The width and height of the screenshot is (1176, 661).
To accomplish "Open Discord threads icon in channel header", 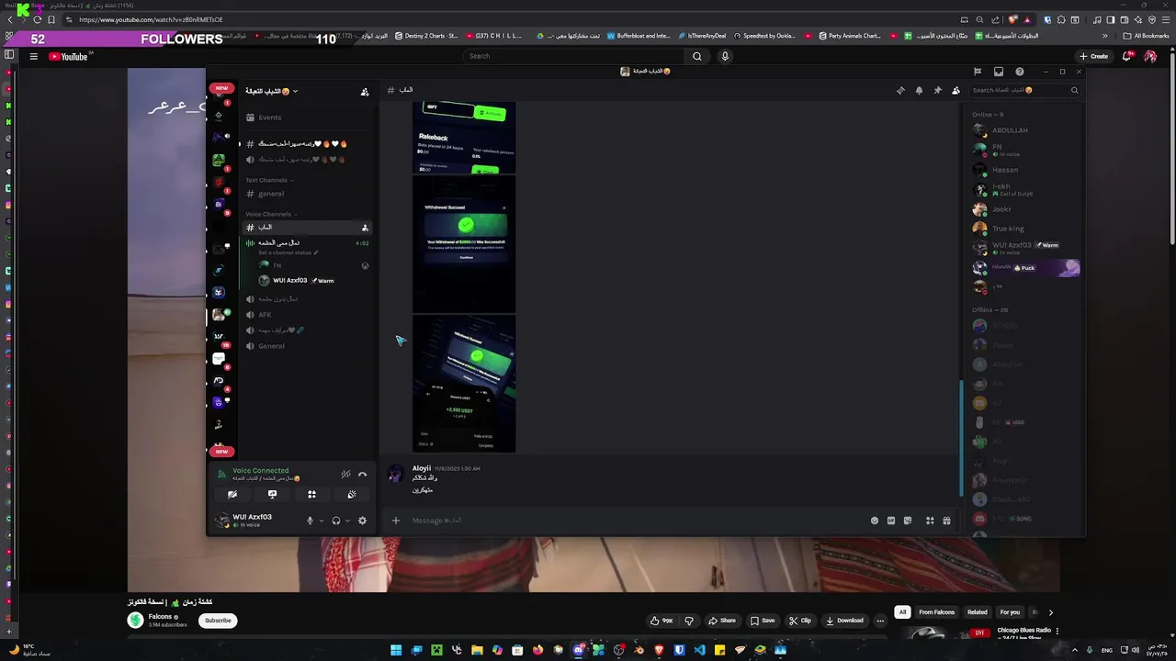I will pyautogui.click(x=900, y=90).
